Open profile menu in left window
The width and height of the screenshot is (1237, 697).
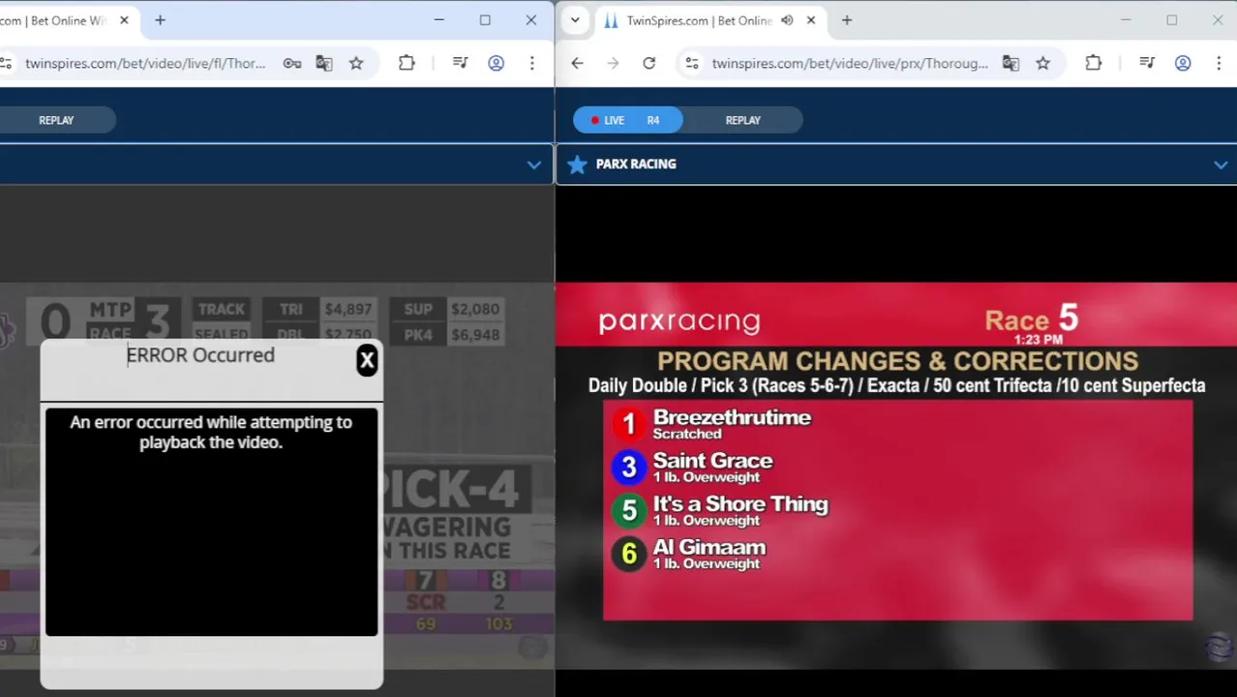pyautogui.click(x=496, y=63)
